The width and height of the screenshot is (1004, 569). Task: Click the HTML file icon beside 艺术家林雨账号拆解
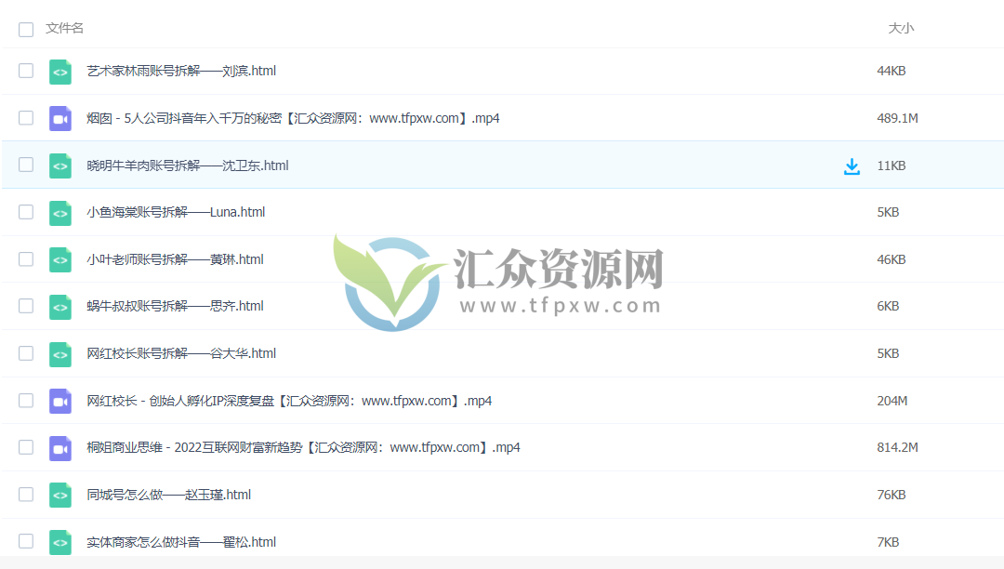(x=59, y=71)
